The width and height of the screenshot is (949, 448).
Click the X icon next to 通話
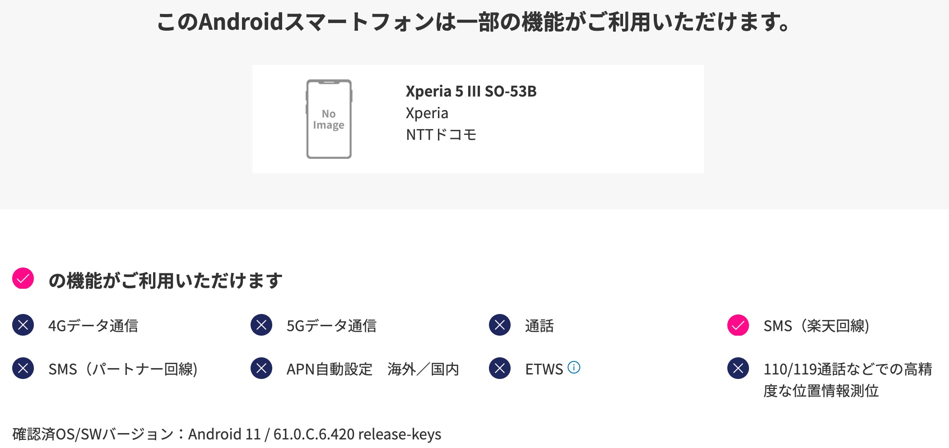click(x=500, y=325)
